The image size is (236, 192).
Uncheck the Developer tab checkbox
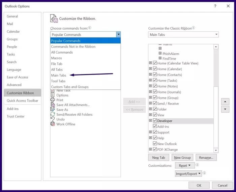(155, 121)
